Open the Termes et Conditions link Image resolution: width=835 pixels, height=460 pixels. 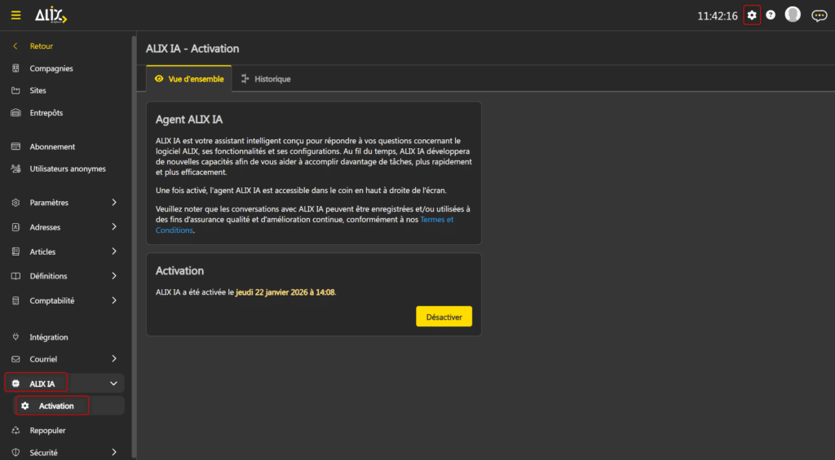437,220
